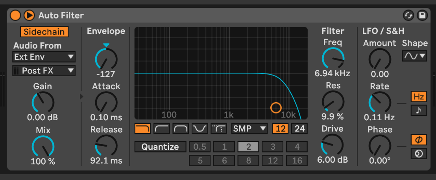Screen dimensions: 436x180
Task: Select the Morph filter type icon
Action: pyautogui.click(x=219, y=129)
